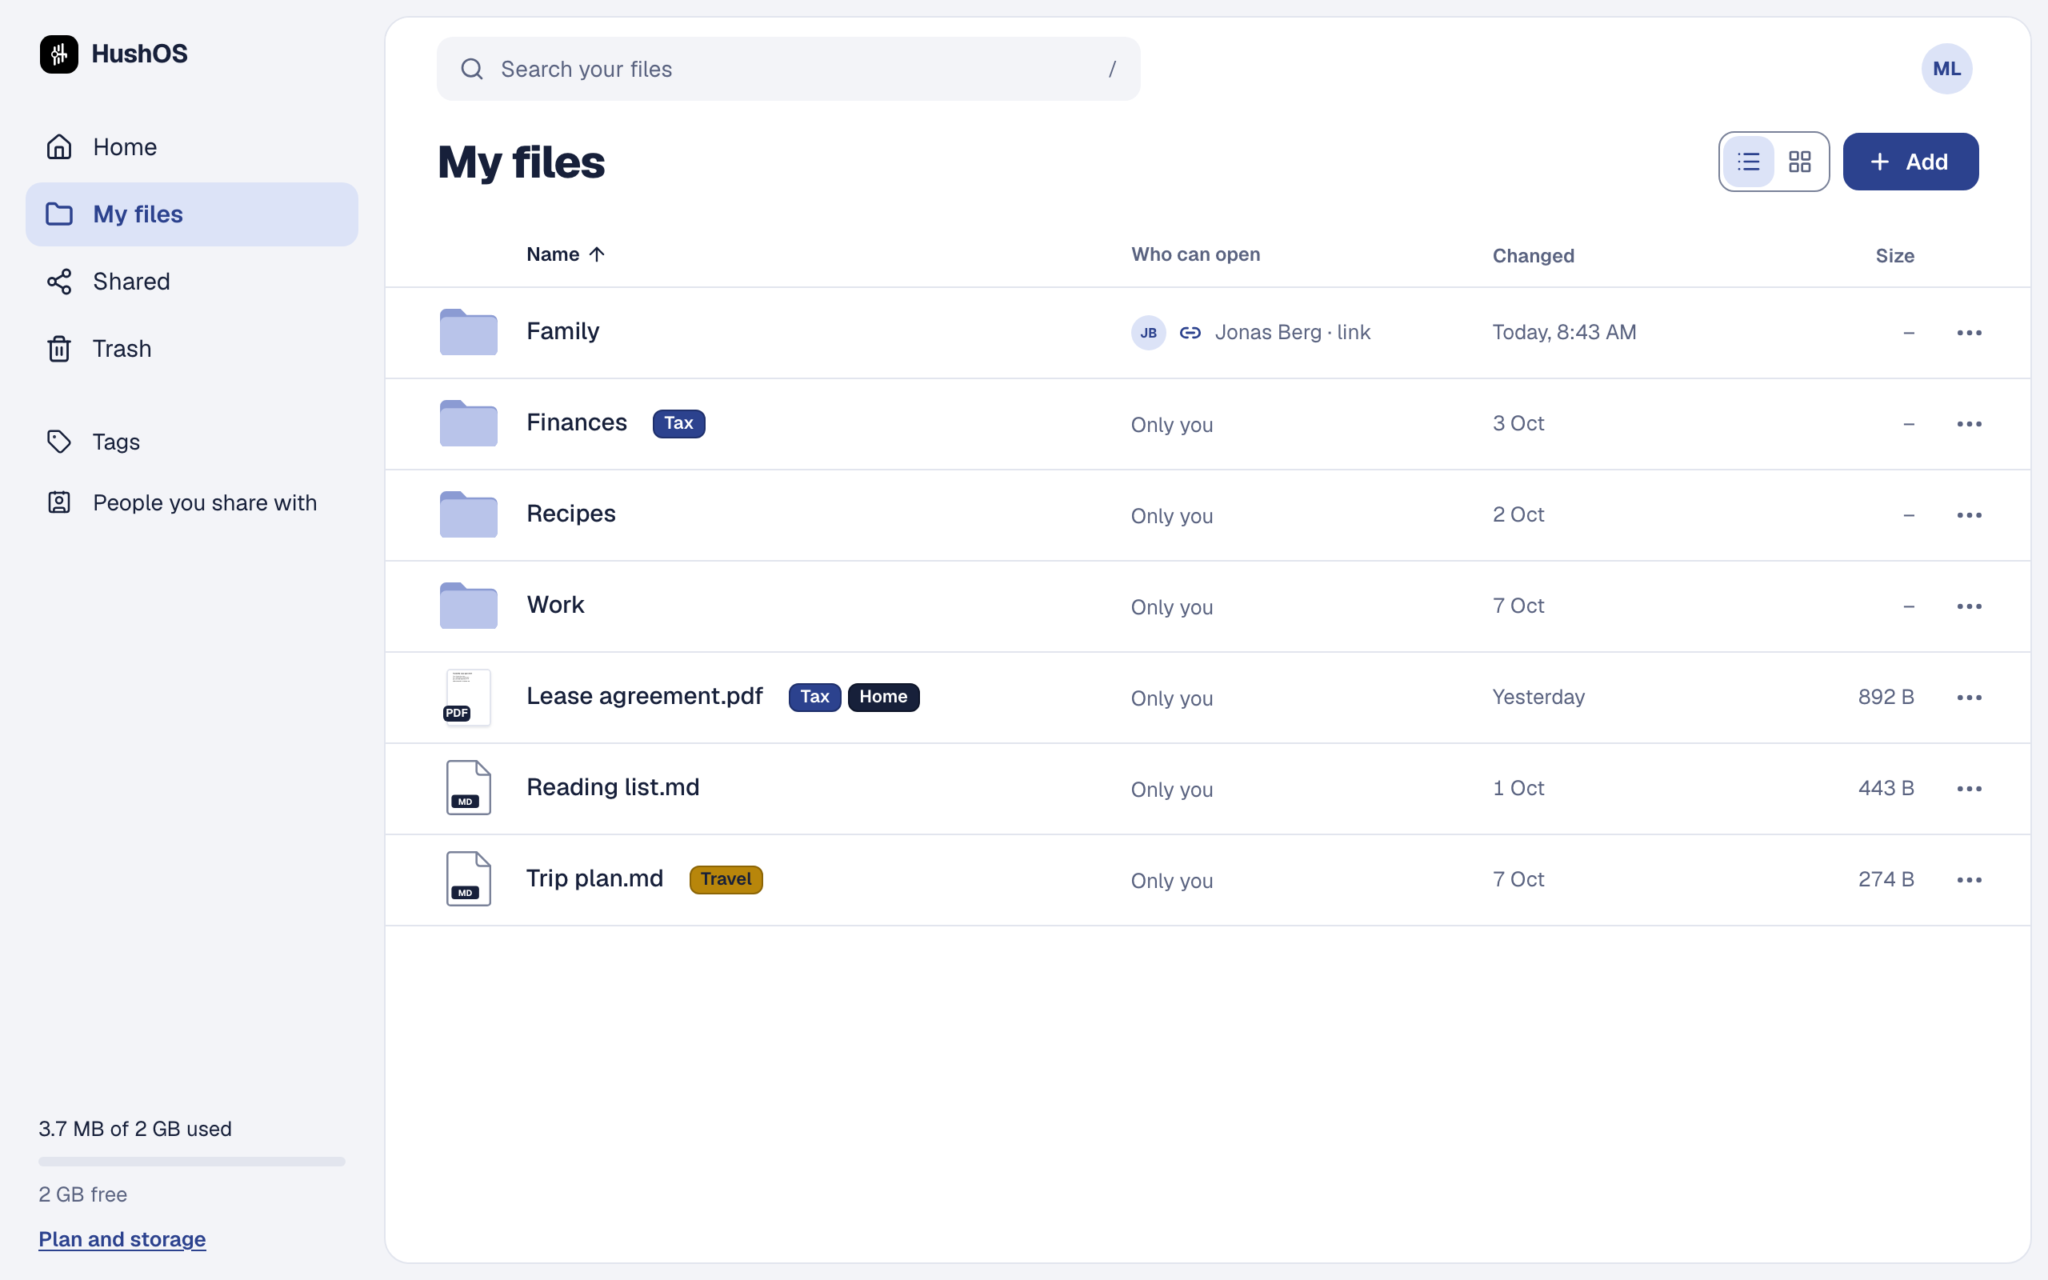Screen dimensions: 2048x1280
Task: Focus the Search your files field
Action: pyautogui.click(x=788, y=70)
